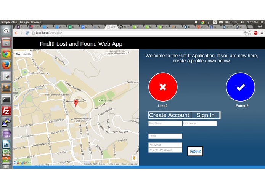Open the Wi-Fi network indicator
This screenshot has height=188, width=265.
(x=209, y=22)
